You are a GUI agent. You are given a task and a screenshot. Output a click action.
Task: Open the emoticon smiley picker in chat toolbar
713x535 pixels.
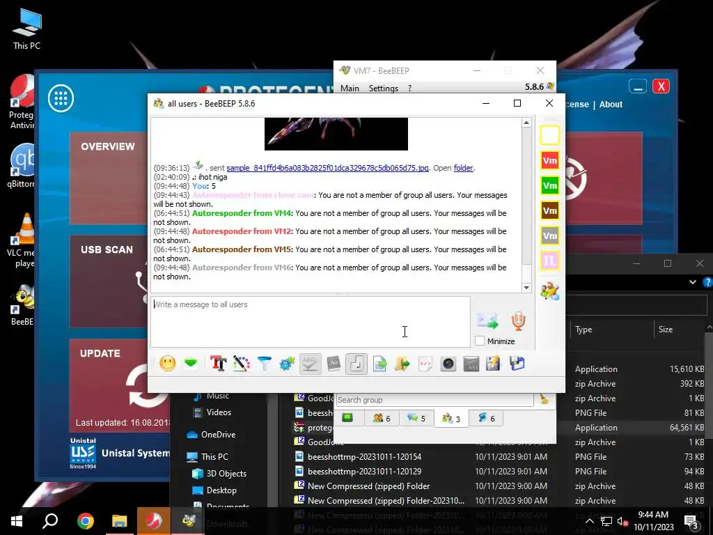coord(167,364)
